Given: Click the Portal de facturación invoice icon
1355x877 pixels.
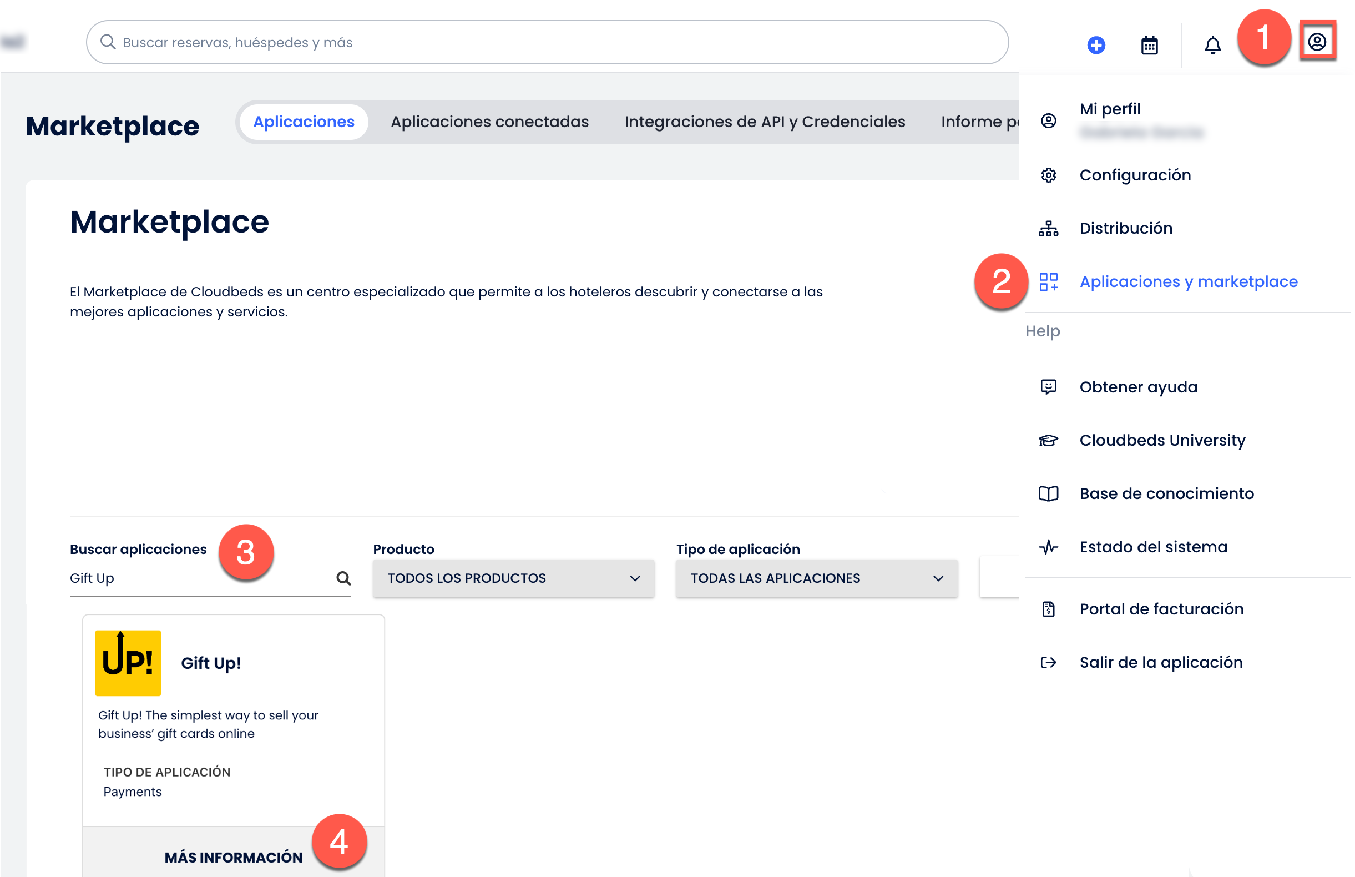Looking at the screenshot, I should tap(1048, 609).
